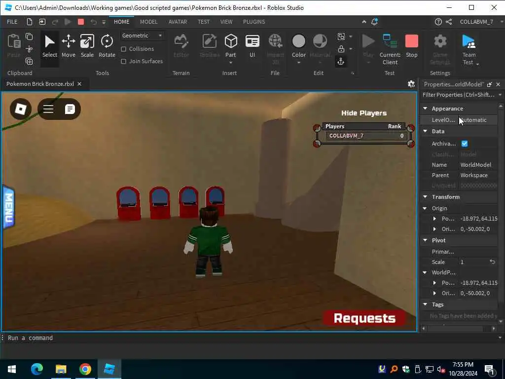The width and height of the screenshot is (505, 379).
Task: Expand the Origin Position property
Action: coord(434,219)
